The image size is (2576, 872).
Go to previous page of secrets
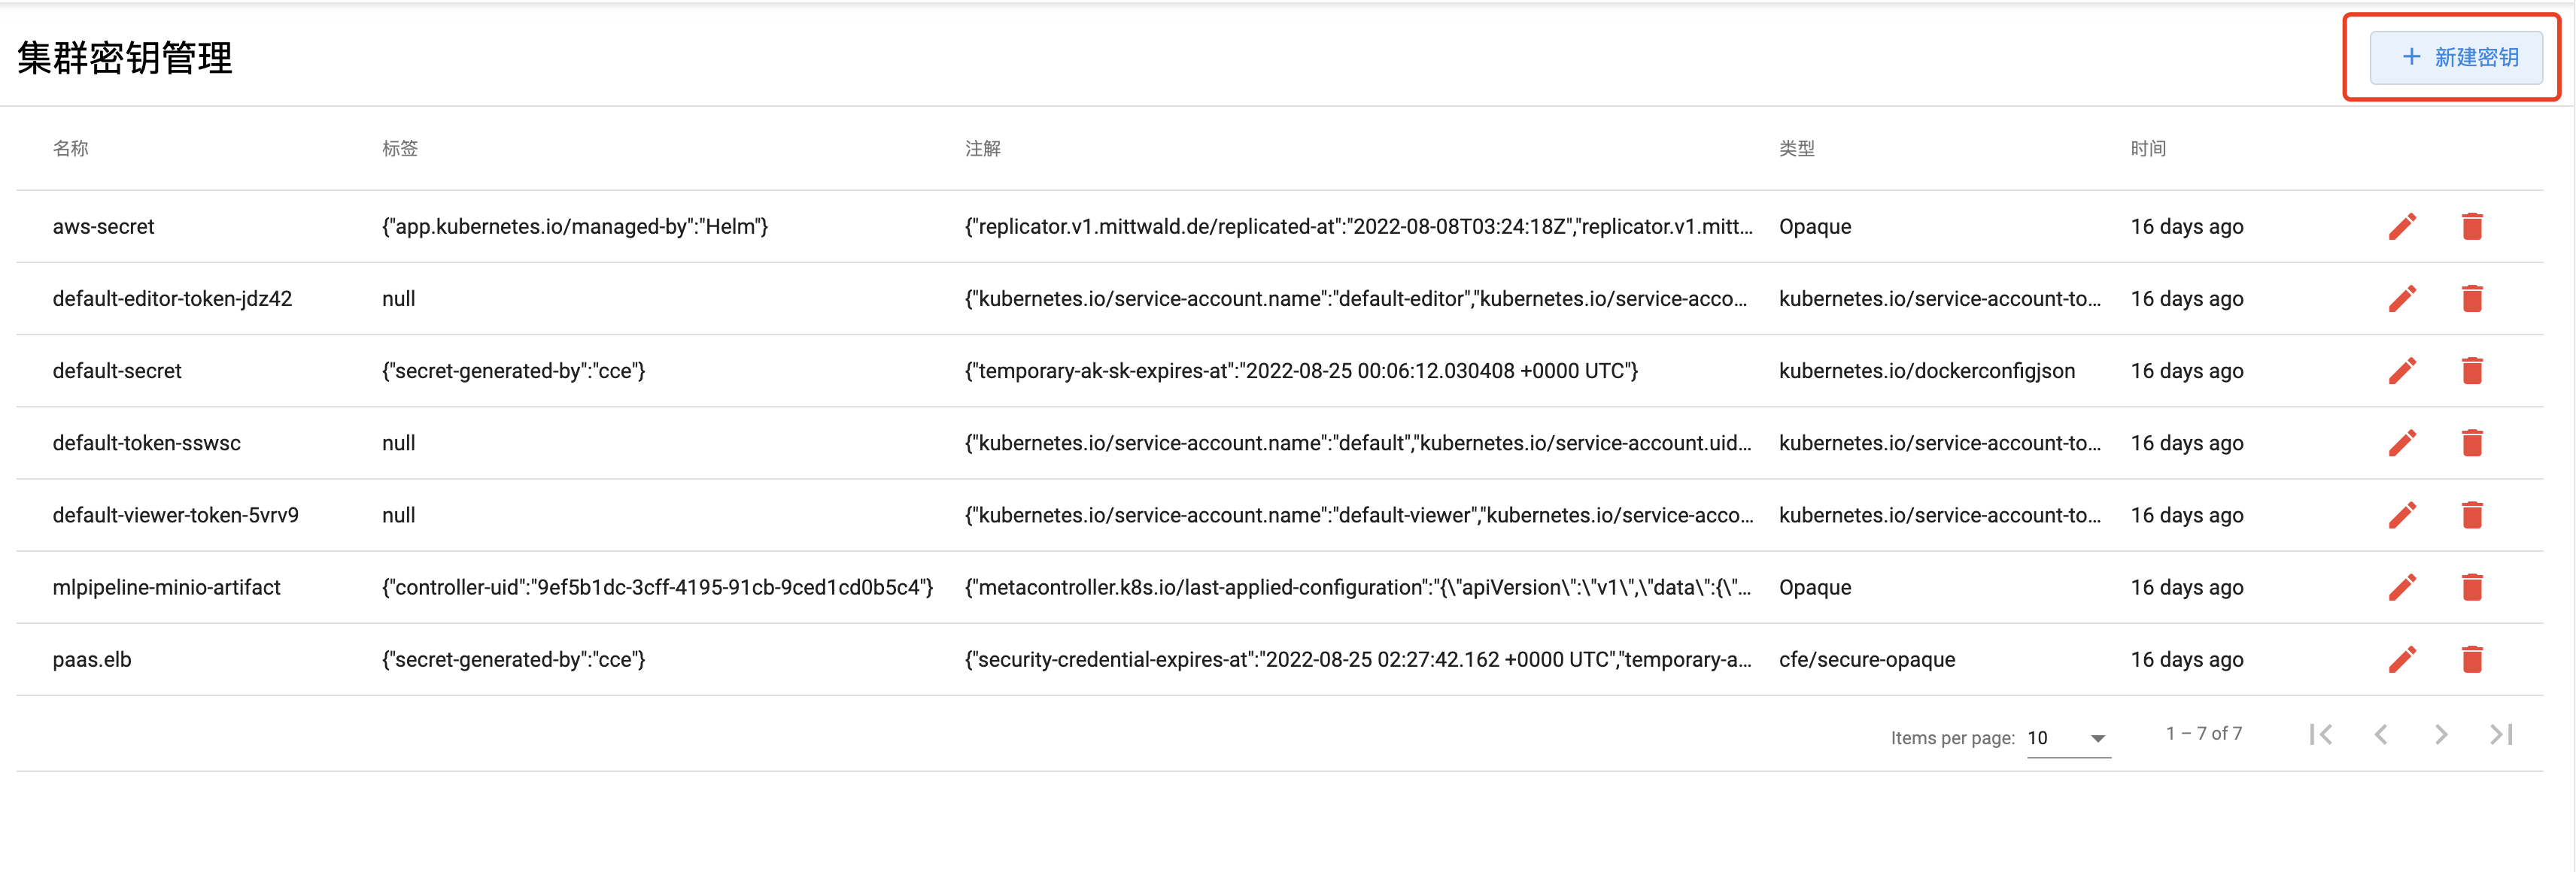(x=2381, y=735)
